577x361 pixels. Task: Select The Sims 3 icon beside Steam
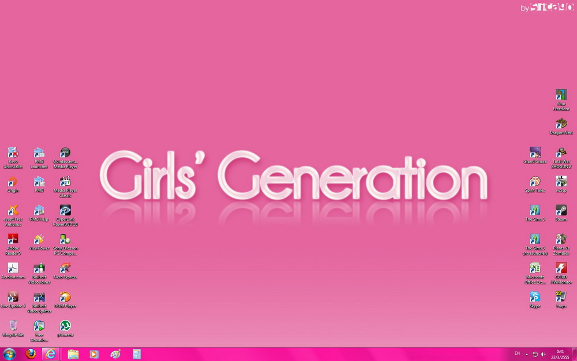coord(535,213)
